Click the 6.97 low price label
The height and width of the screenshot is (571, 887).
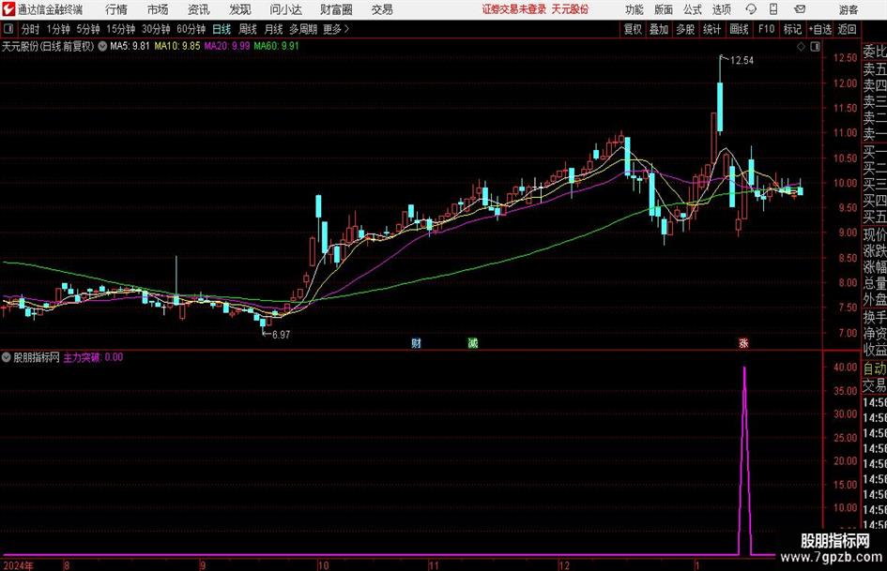282,335
